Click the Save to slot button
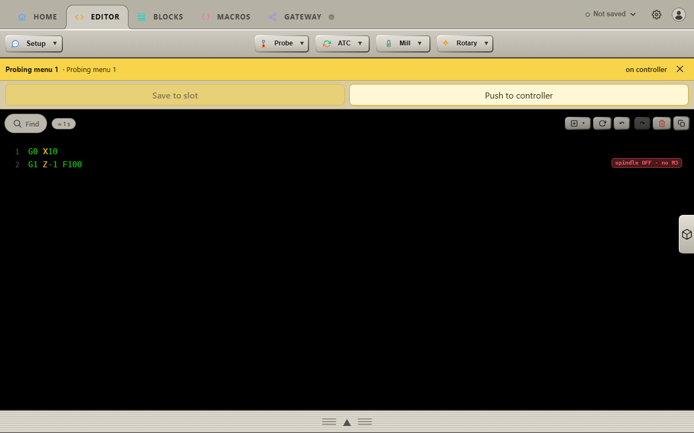The image size is (694, 433). (175, 95)
